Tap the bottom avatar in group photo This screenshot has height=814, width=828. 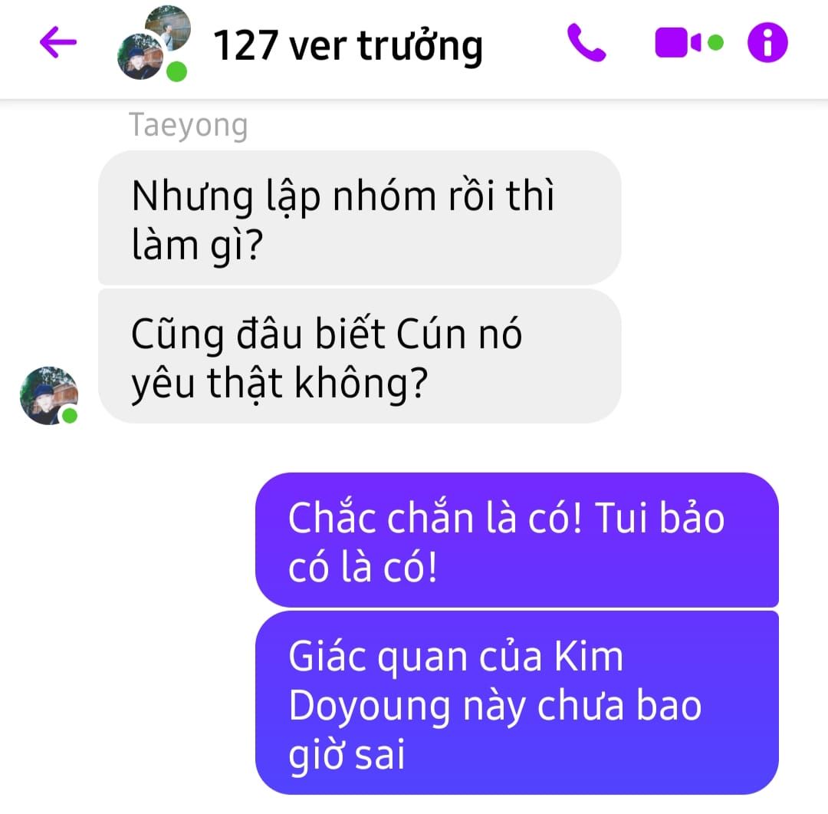point(140,56)
